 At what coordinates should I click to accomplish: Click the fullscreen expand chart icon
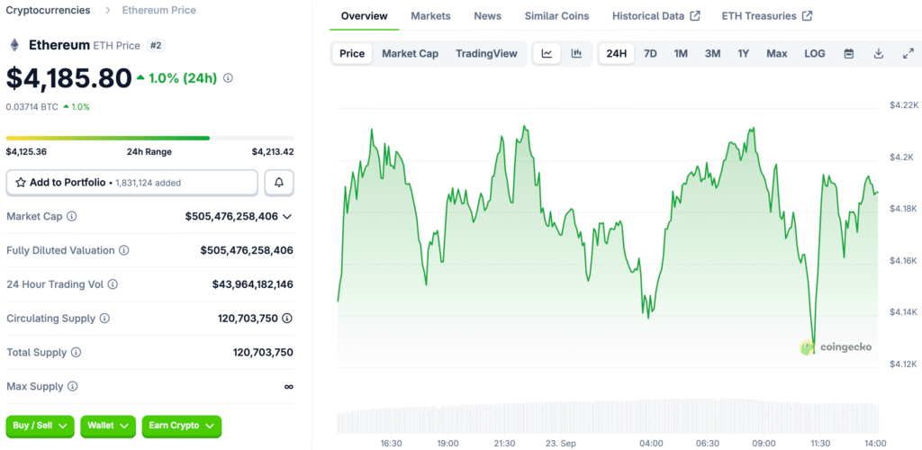pos(908,53)
